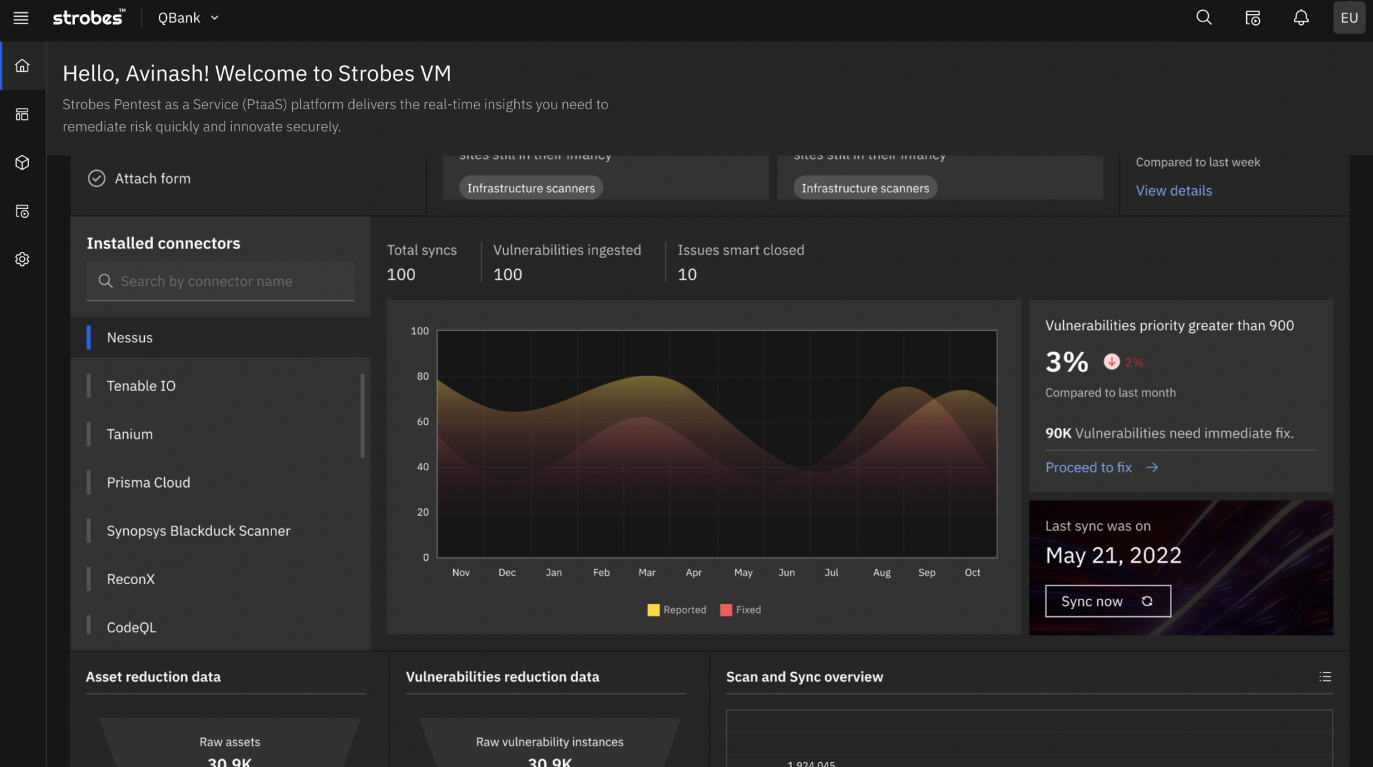Open the scheduled tasks icon in header
This screenshot has height=767, width=1373.
[x=1252, y=17]
